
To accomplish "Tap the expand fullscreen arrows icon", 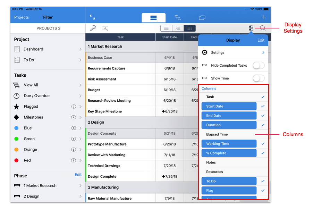I will coord(92,17).
